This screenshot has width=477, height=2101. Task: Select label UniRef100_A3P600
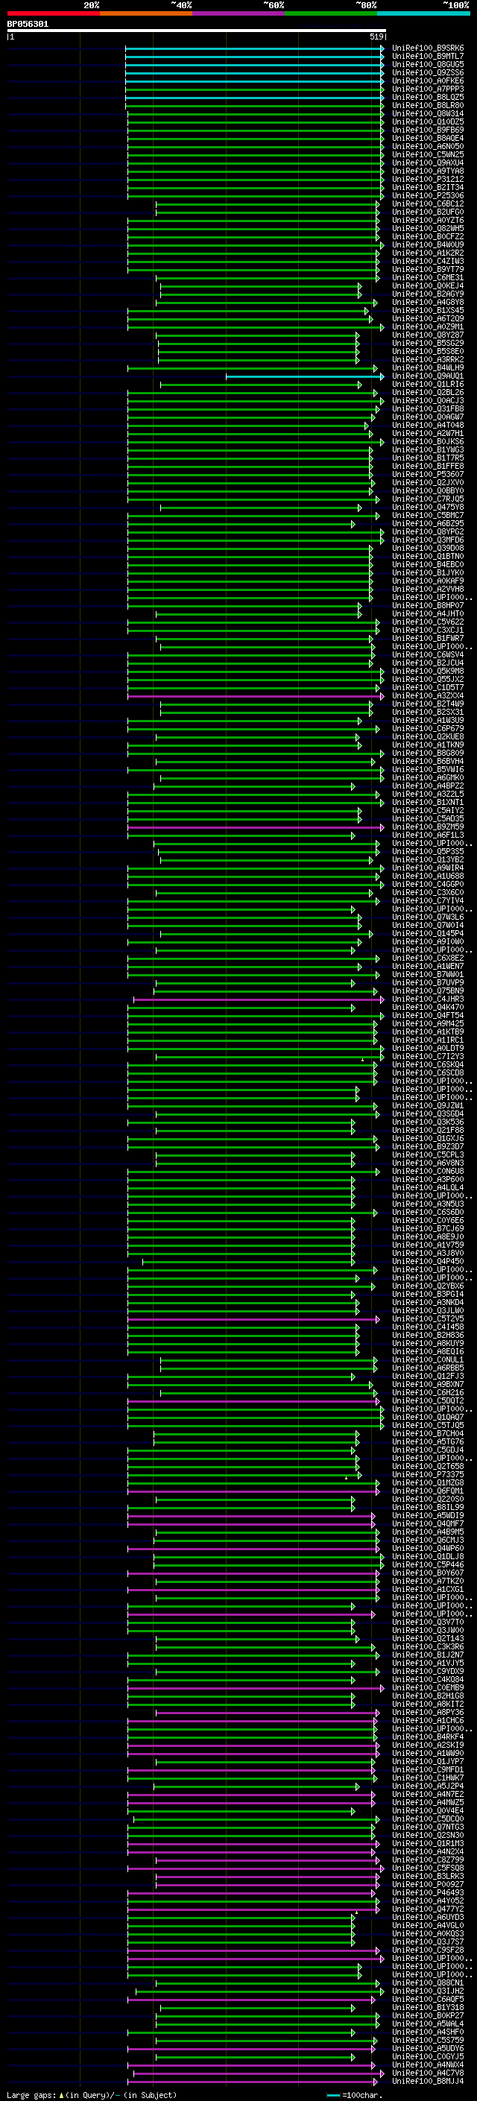(x=428, y=1180)
